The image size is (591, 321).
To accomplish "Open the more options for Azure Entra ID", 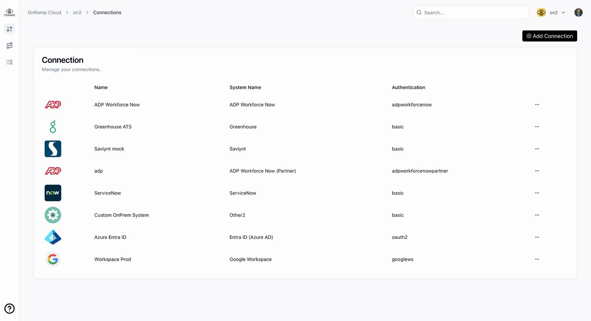I will [x=537, y=237].
